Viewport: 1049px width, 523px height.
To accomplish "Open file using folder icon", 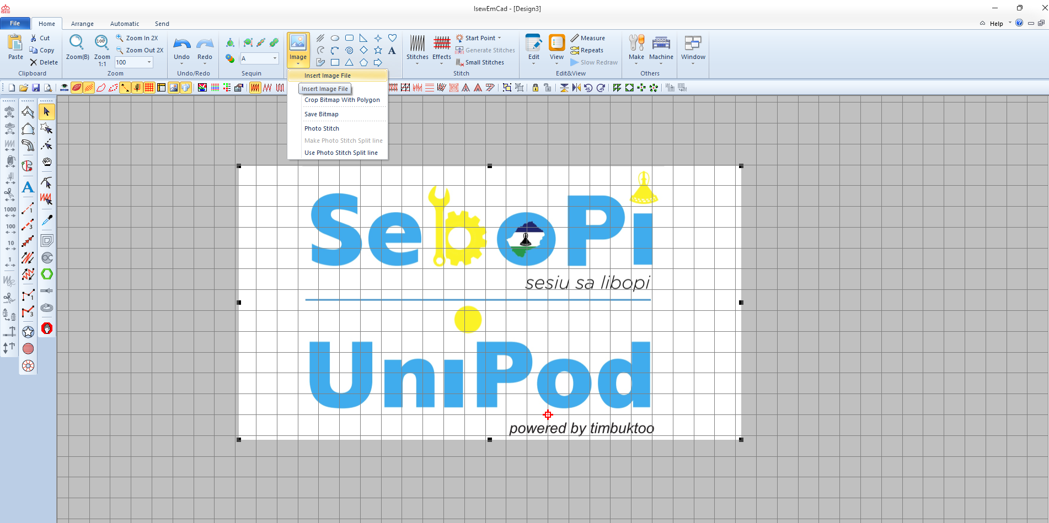I will [24, 88].
